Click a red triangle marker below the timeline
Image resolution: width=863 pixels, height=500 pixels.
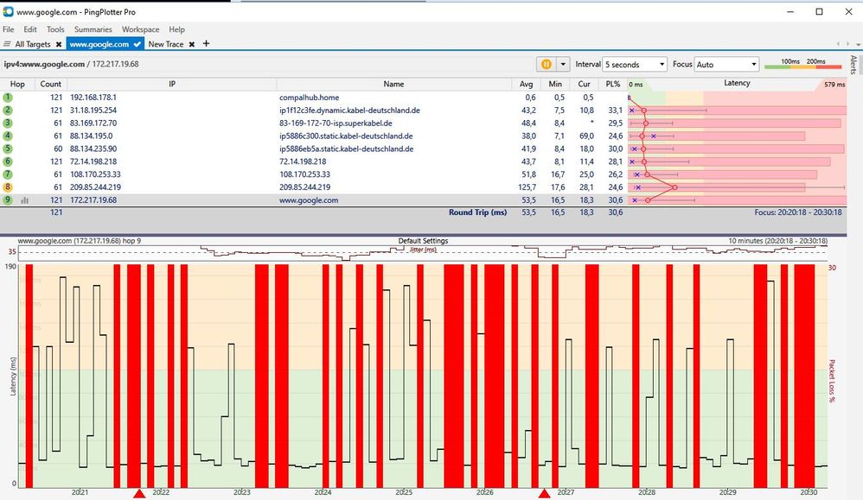coord(140,494)
